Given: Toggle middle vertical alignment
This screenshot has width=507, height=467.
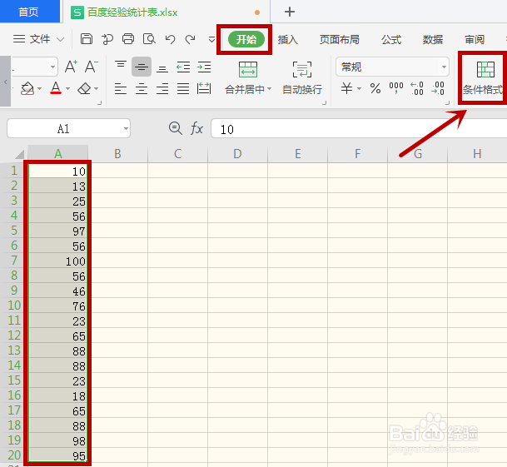Looking at the screenshot, I should pos(142,67).
